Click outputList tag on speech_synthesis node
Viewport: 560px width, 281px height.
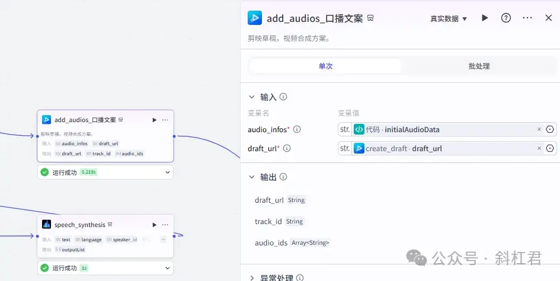click(70, 250)
